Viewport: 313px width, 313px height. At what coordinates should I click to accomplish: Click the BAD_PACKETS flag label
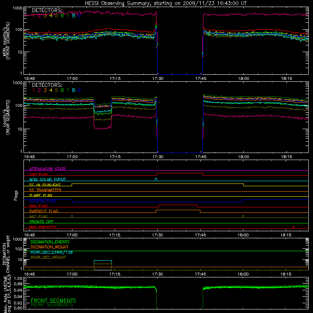(x=43, y=227)
